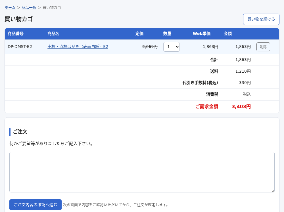Click the 定価 column header
The width and height of the screenshot is (284, 212).
point(139,34)
